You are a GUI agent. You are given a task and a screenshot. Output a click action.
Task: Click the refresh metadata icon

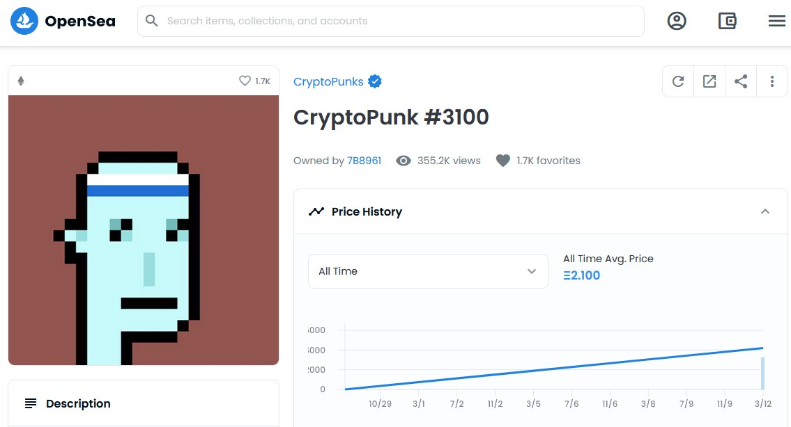tap(678, 81)
